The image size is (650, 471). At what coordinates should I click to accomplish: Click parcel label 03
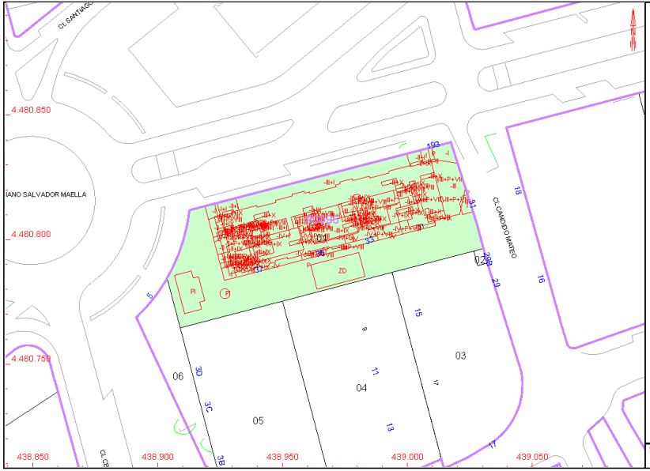(x=460, y=356)
